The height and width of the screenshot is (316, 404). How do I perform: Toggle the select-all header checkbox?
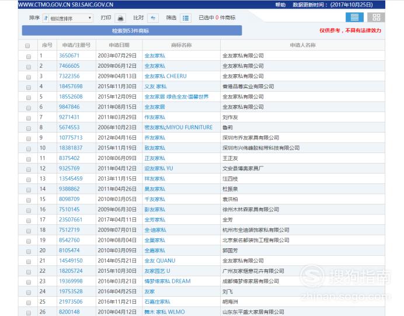[27, 46]
